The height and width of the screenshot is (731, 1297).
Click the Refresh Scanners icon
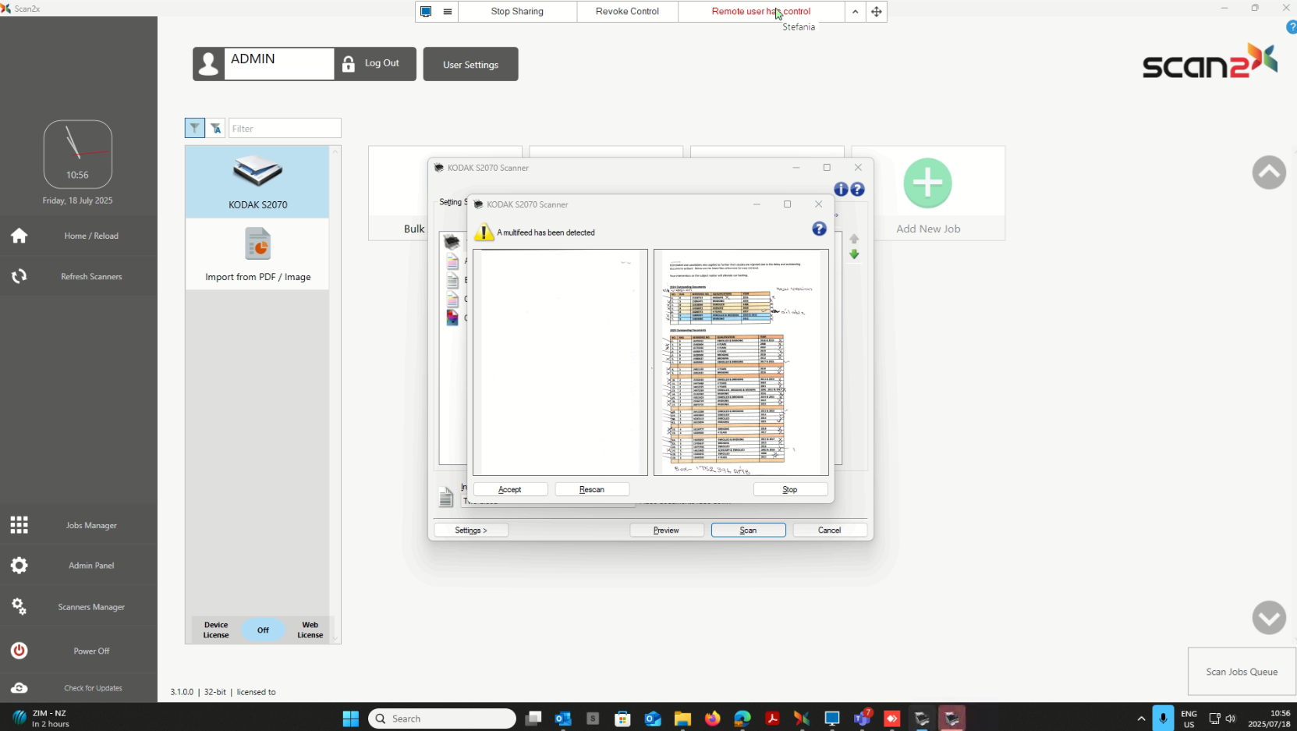[x=19, y=276]
